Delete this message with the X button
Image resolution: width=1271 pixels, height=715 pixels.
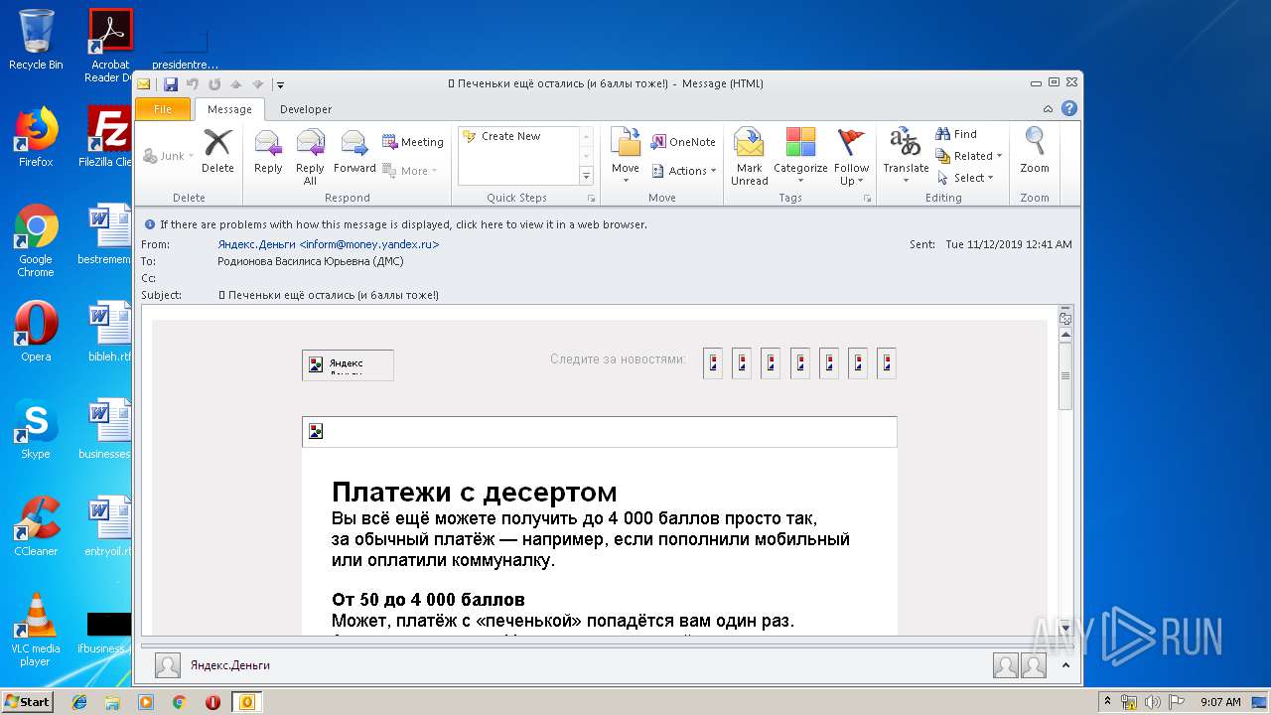tap(217, 152)
